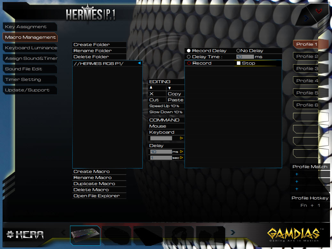Choose the Mouse command
This screenshot has width=332, height=249.
166,126
